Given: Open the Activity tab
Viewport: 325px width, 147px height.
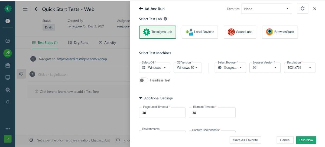Looking at the screenshot, I should (107, 43).
